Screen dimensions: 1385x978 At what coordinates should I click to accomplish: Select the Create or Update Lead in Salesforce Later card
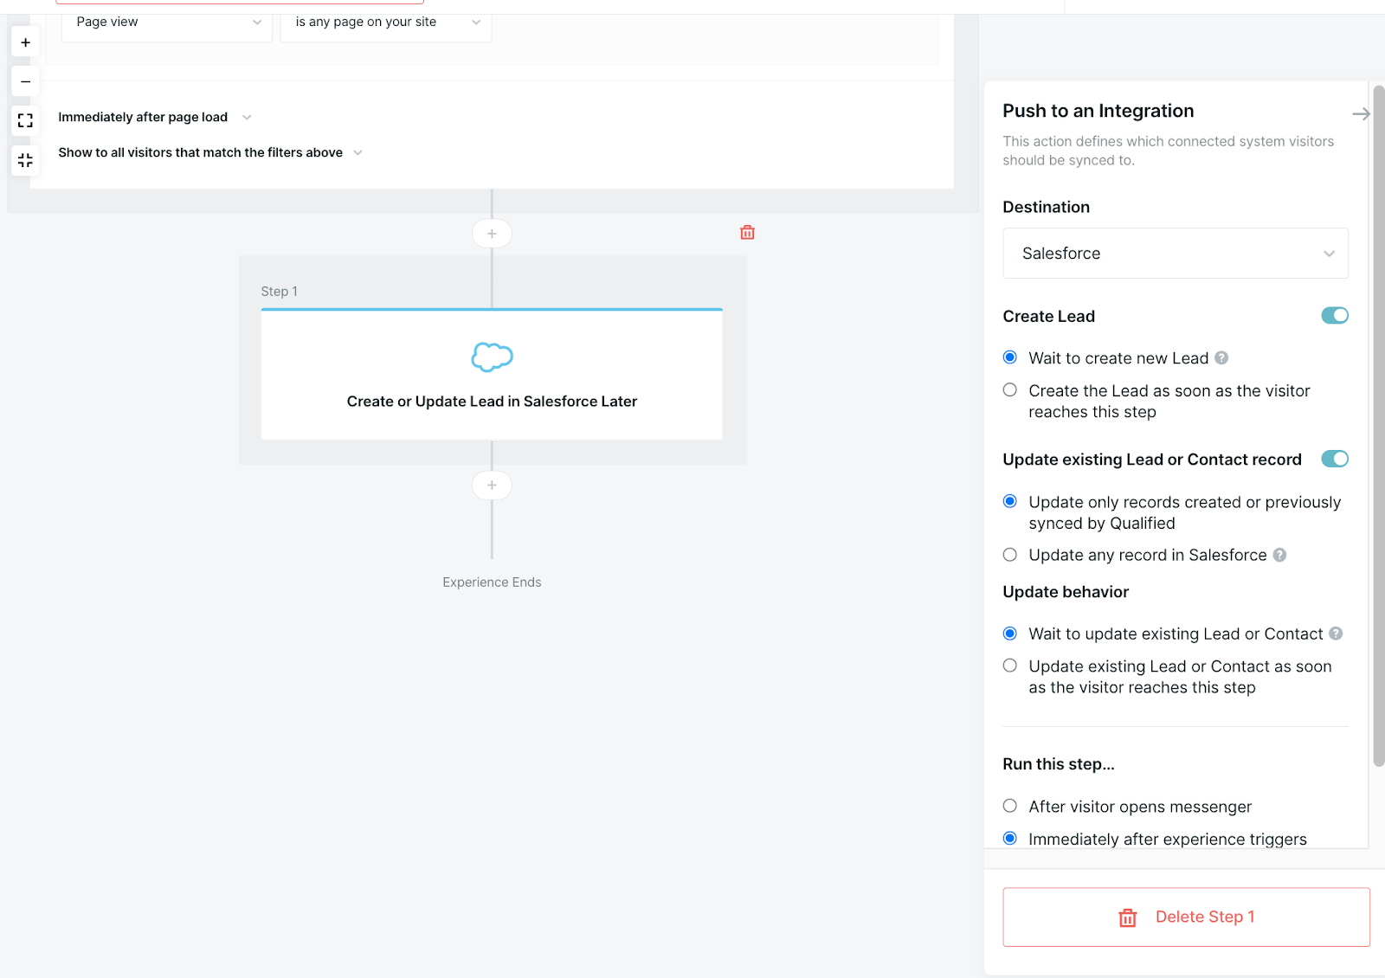coord(492,374)
